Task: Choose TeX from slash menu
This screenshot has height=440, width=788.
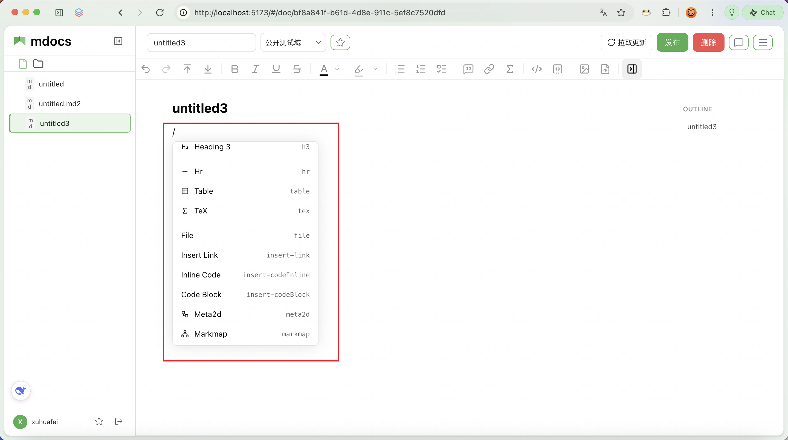Action: tap(245, 211)
